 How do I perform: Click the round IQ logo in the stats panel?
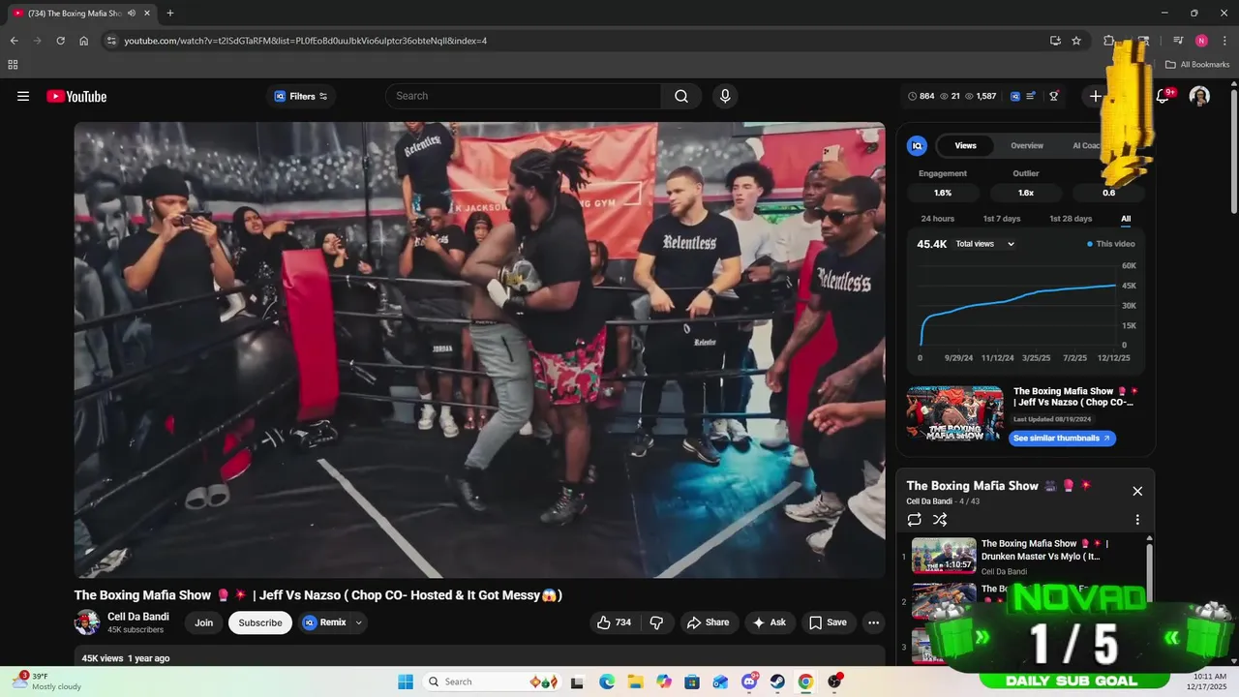tap(917, 145)
